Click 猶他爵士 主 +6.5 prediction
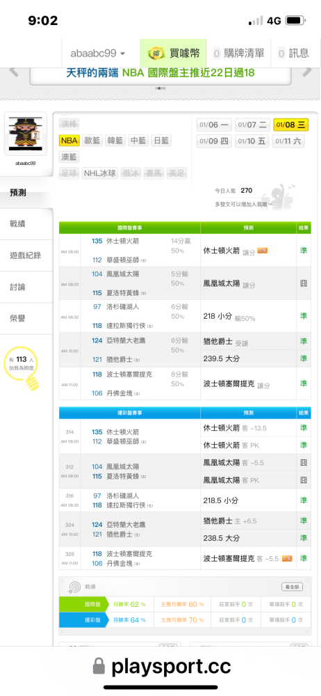 pos(230,521)
